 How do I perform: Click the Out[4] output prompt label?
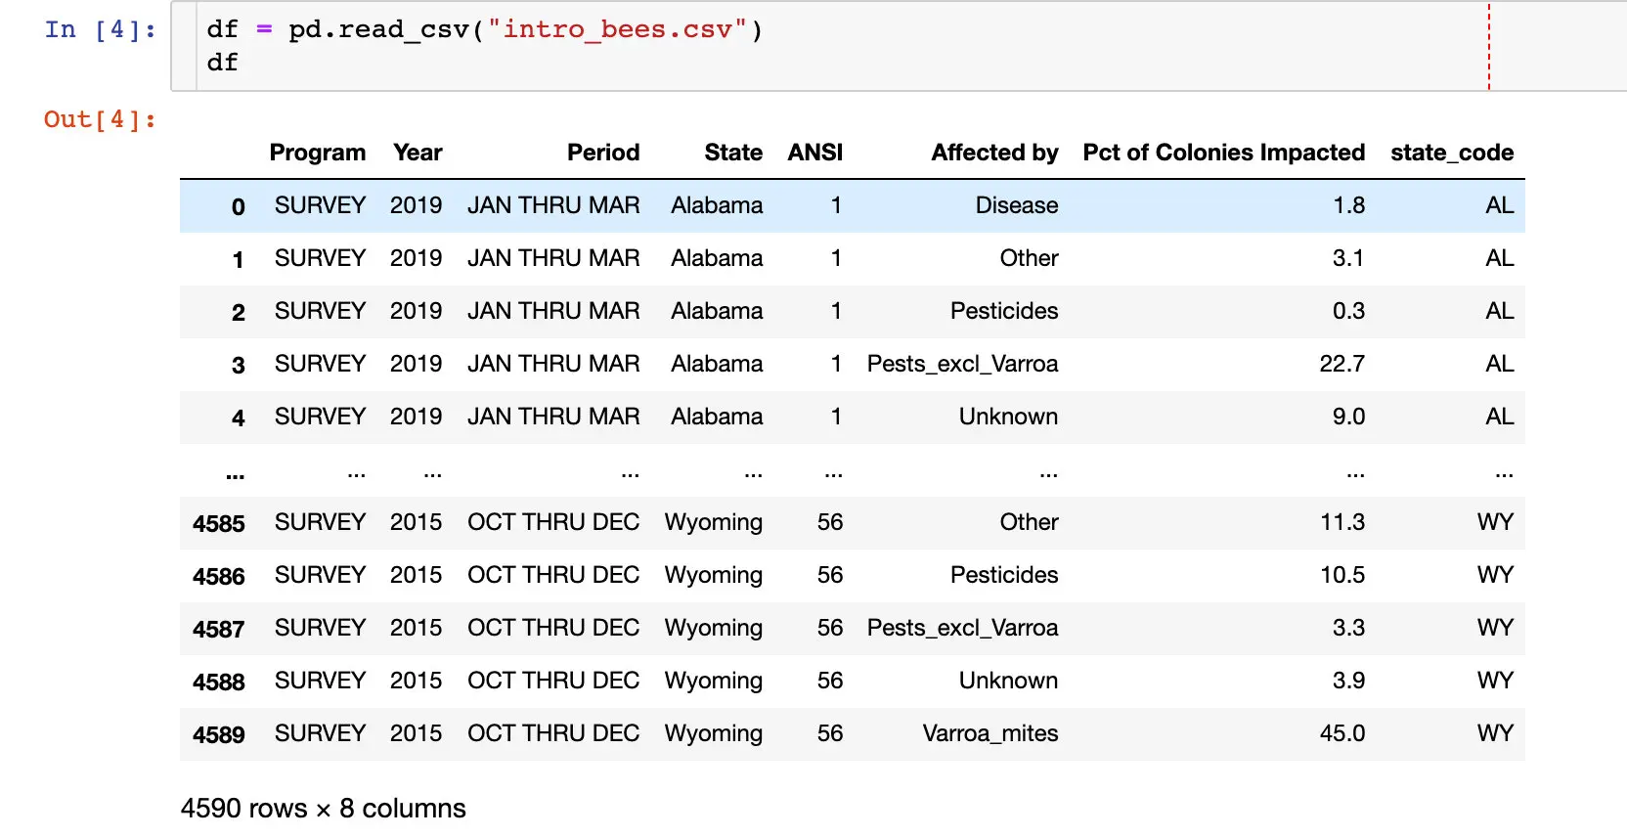click(x=100, y=119)
